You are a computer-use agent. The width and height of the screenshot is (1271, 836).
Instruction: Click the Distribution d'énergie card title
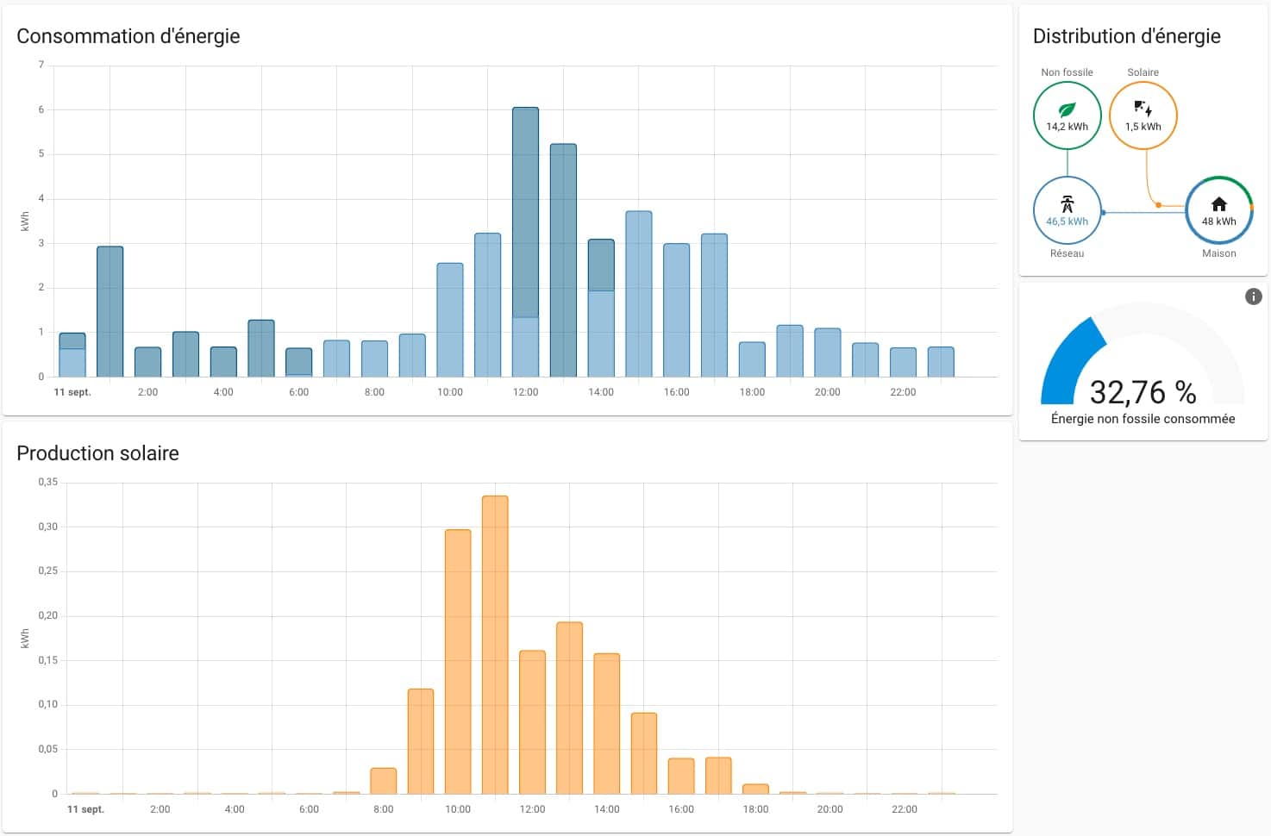click(x=1126, y=36)
